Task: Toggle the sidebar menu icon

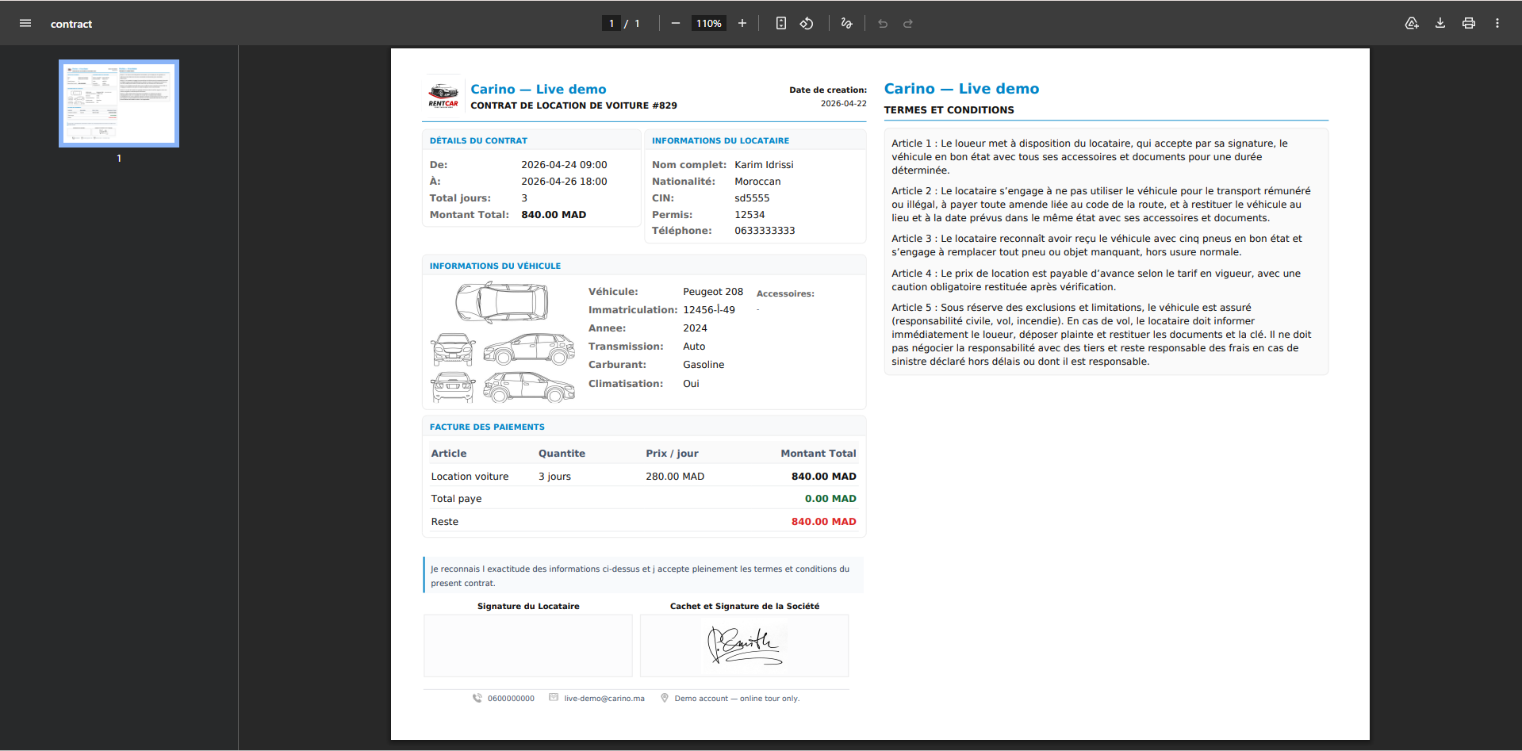Action: click(x=25, y=24)
